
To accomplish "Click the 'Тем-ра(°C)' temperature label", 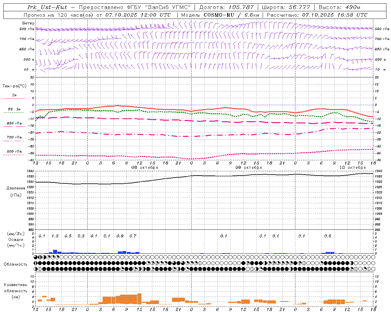I will 14,86.
